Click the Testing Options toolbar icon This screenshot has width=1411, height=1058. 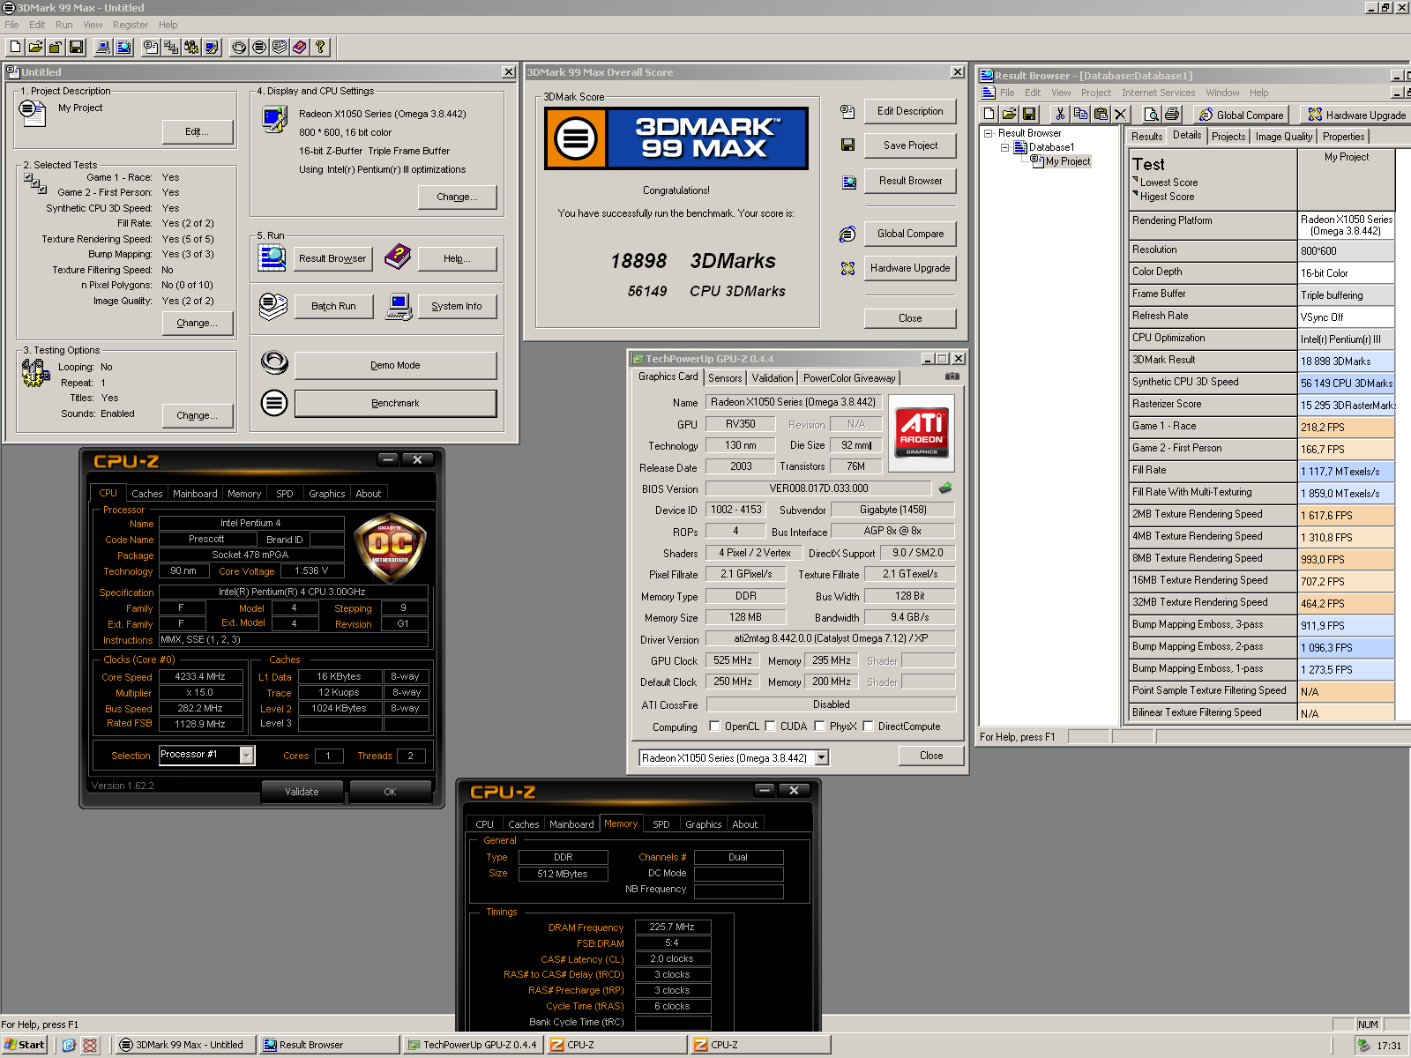point(191,47)
